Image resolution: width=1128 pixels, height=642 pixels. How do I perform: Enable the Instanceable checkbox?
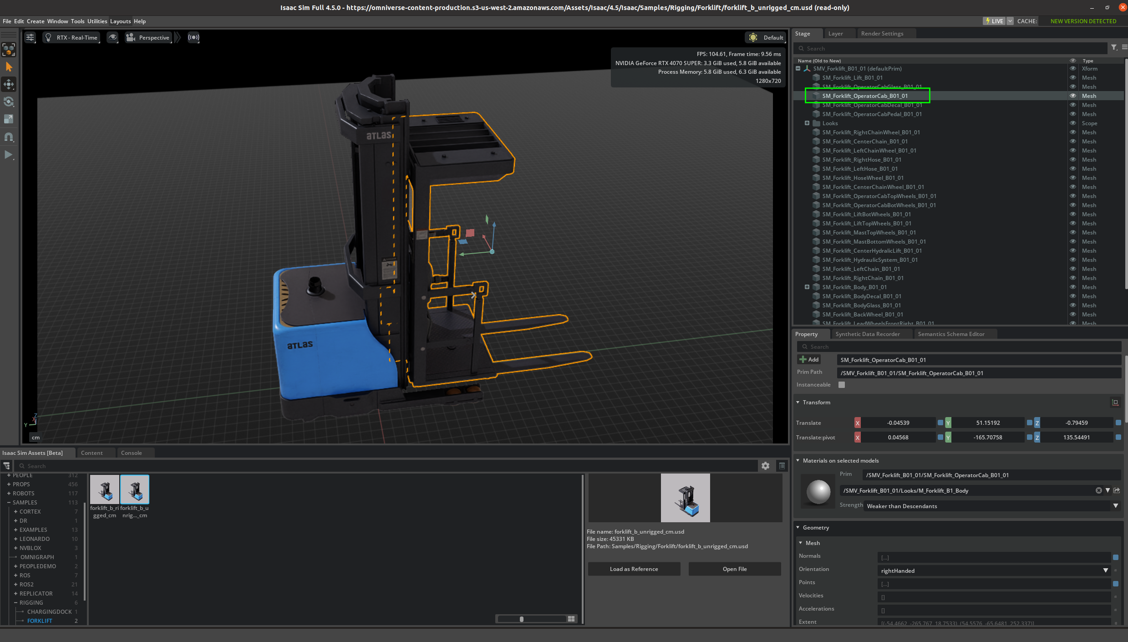(842, 385)
